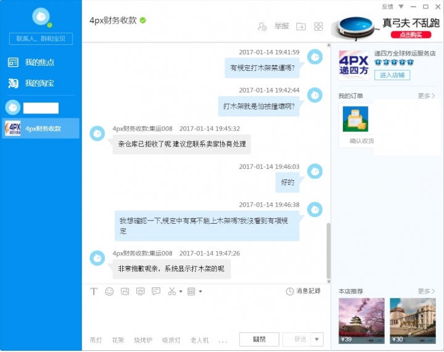This screenshot has height=352, width=444.
Task: Click the 吸顶灯 suggestion keyword
Action: point(171,340)
